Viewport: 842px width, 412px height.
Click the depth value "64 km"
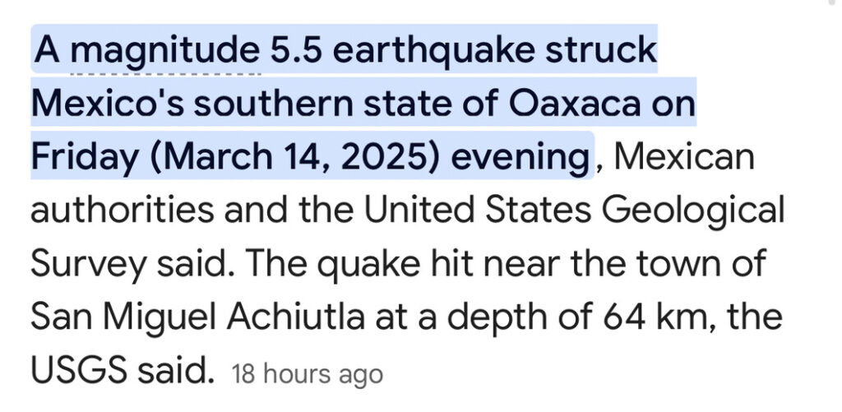654,317
